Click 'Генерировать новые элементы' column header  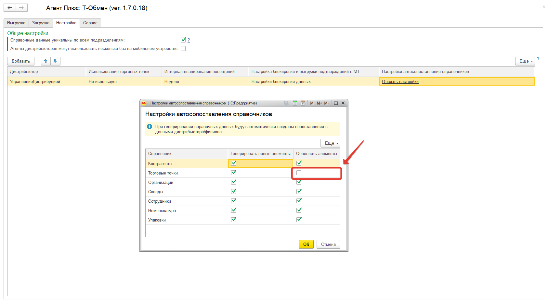(x=261, y=154)
